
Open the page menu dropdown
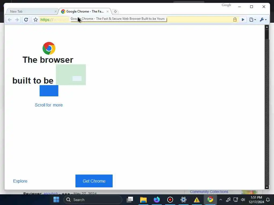pos(253,20)
